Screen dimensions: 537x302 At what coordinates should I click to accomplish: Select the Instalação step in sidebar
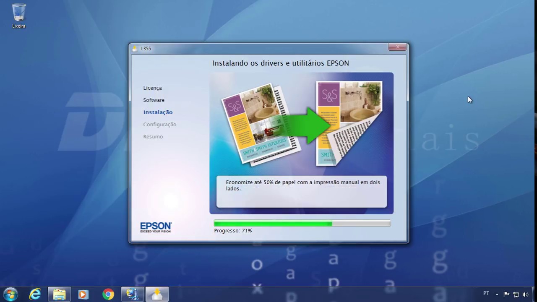(x=158, y=112)
